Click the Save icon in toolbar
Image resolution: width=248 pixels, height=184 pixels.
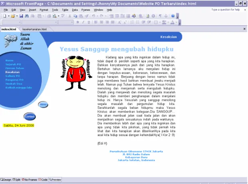(x=21, y=16)
